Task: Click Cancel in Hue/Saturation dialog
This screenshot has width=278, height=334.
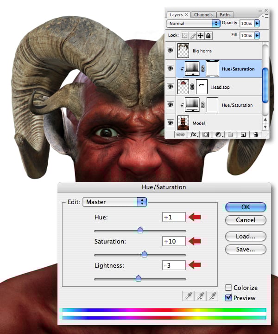Action: [246, 220]
